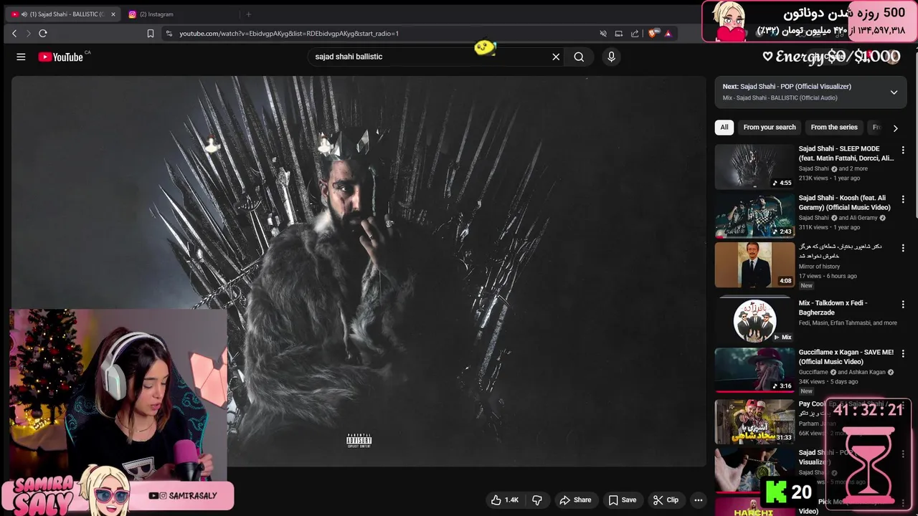Like the video with thumbs up 1.4K
918x516 pixels.
click(505, 500)
